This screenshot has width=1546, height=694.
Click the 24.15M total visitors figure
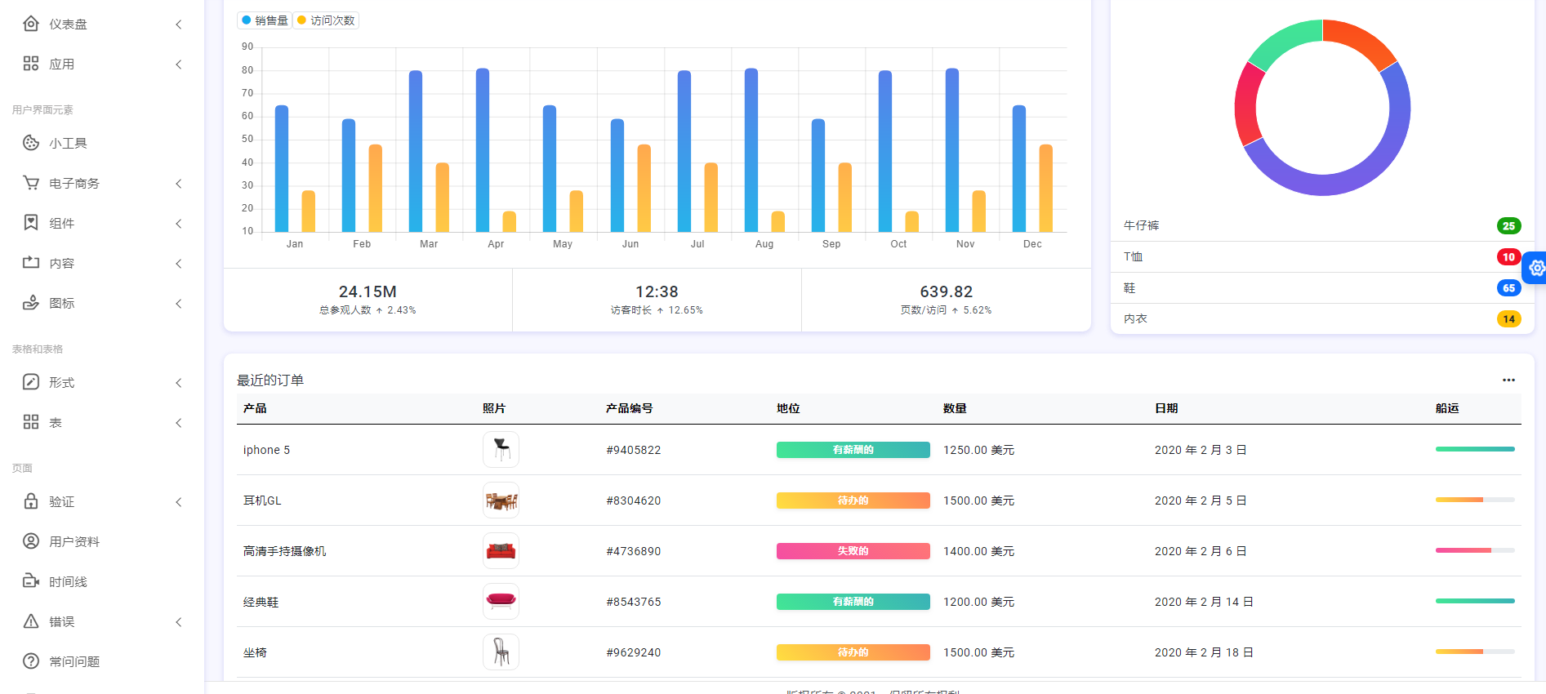click(368, 291)
